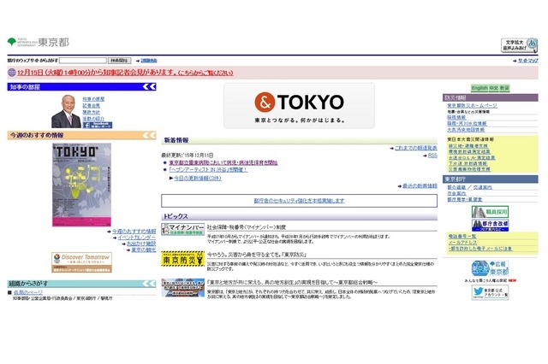Open the ヘブンアーティスト IN 渋谷 news link

tap(208, 170)
